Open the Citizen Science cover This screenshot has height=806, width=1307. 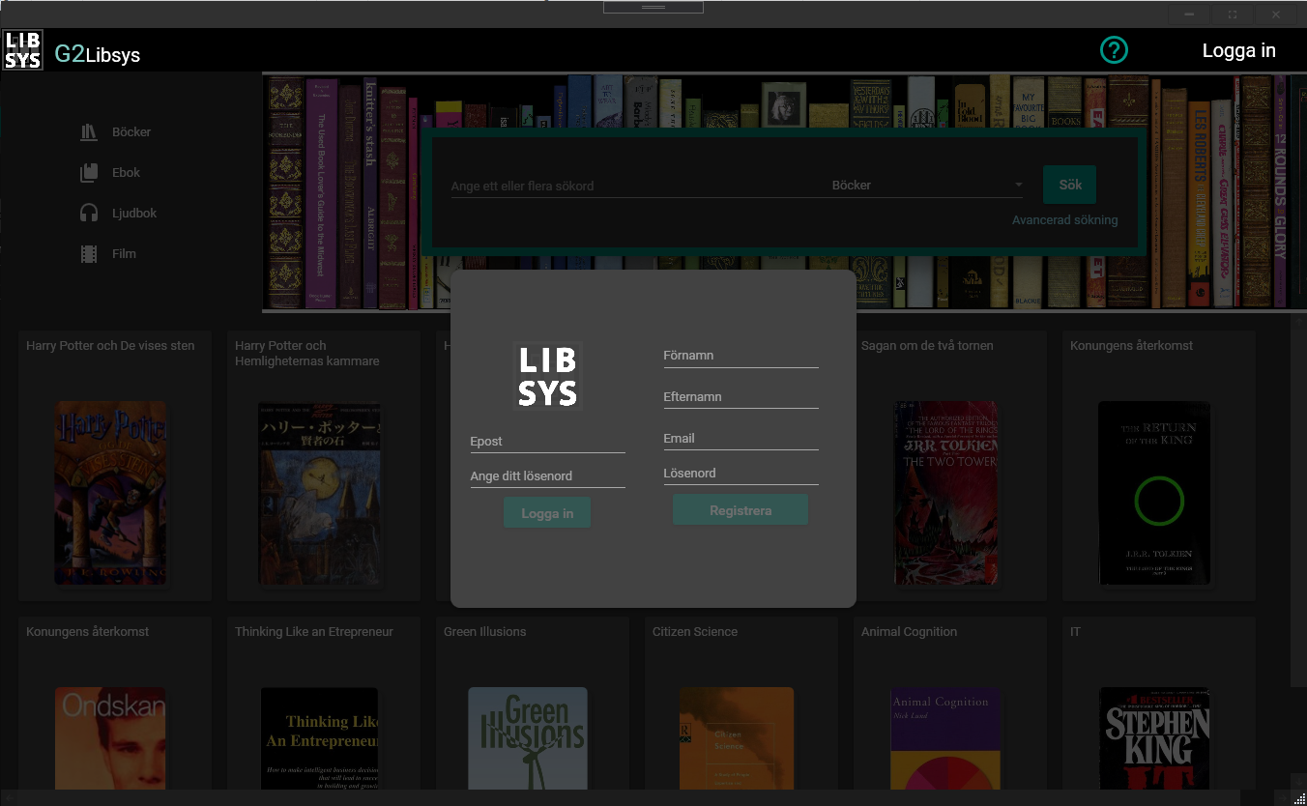tap(737, 739)
